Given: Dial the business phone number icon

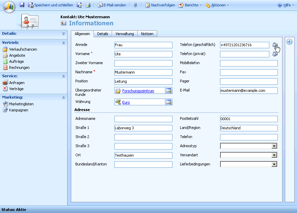Looking at the screenshot, I should 275,45.
